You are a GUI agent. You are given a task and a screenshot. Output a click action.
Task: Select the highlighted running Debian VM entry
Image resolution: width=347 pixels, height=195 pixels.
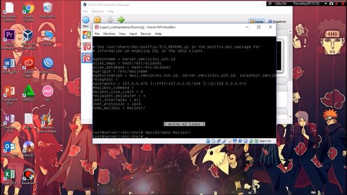(87, 58)
